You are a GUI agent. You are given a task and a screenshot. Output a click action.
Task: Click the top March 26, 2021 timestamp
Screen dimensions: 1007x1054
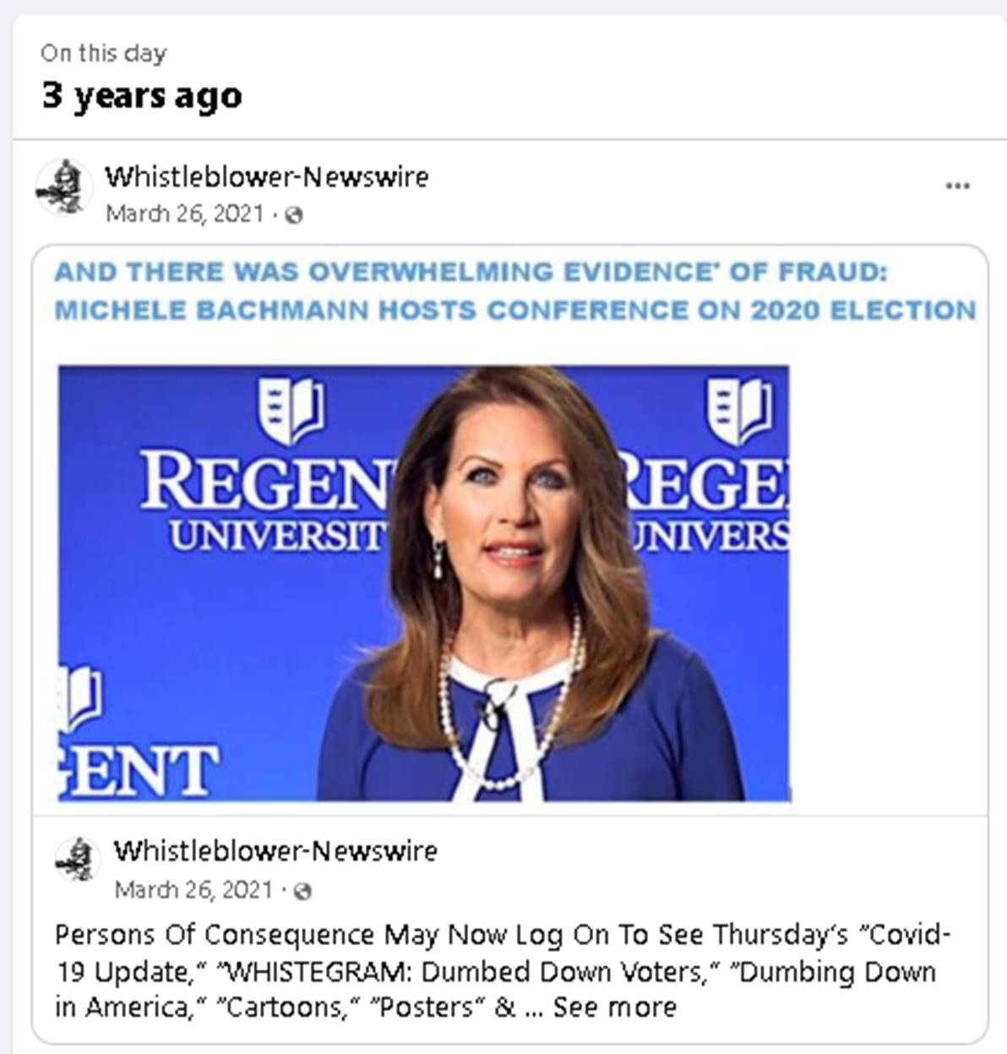[x=184, y=215]
